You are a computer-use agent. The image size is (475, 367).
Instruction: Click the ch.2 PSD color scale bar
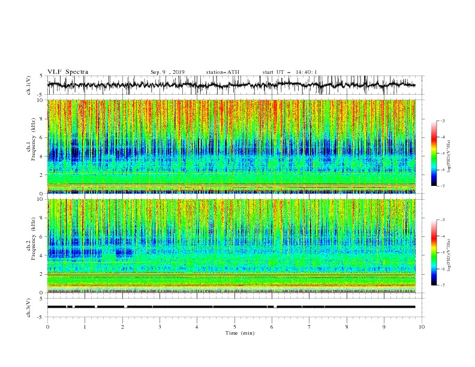point(434,252)
